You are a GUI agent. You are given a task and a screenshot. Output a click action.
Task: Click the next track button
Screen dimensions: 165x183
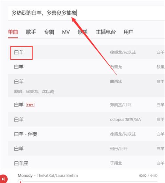tap(3, 179)
